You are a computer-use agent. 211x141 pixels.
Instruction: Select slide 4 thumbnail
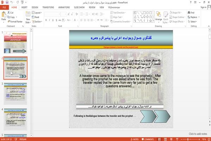(15, 119)
